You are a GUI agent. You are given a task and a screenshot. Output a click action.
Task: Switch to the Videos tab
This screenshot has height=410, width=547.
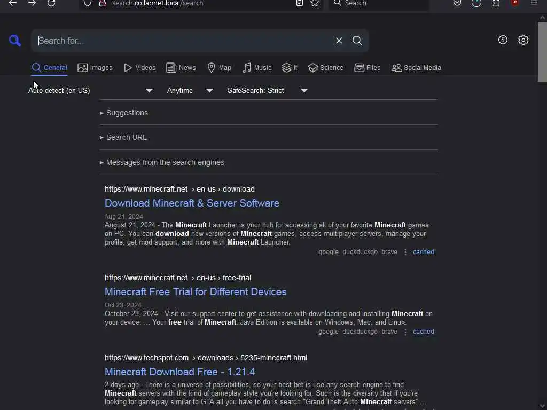(x=139, y=68)
